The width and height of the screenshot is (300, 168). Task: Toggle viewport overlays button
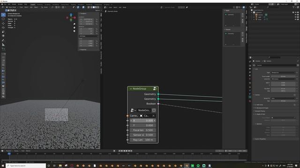tap(83, 7)
